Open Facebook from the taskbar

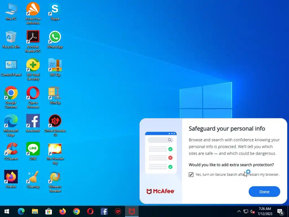(x=104, y=211)
